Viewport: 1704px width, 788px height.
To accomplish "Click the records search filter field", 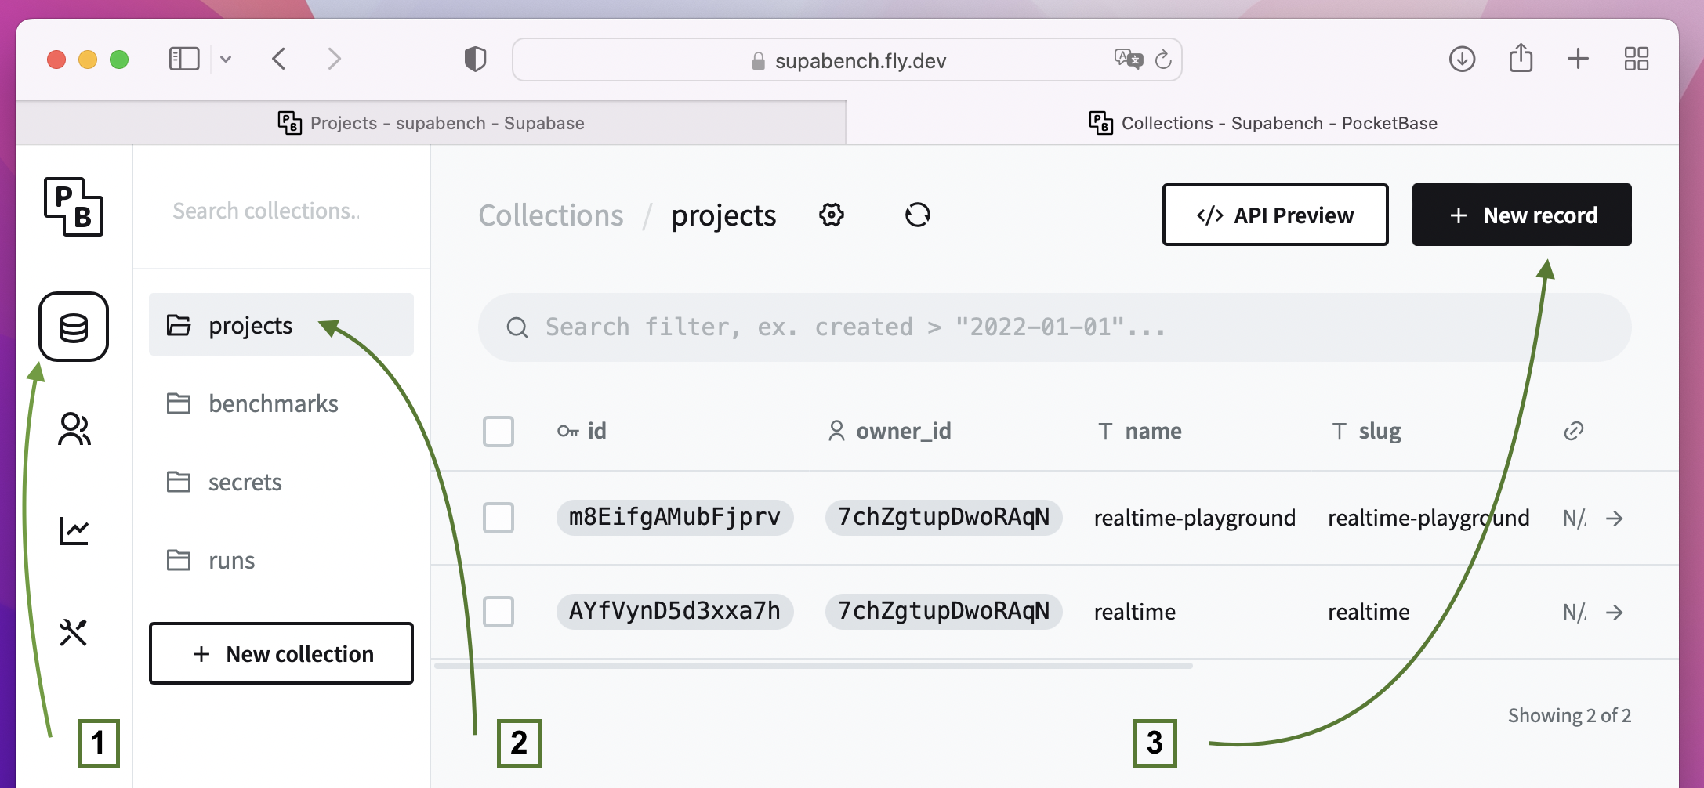I will tap(1055, 327).
